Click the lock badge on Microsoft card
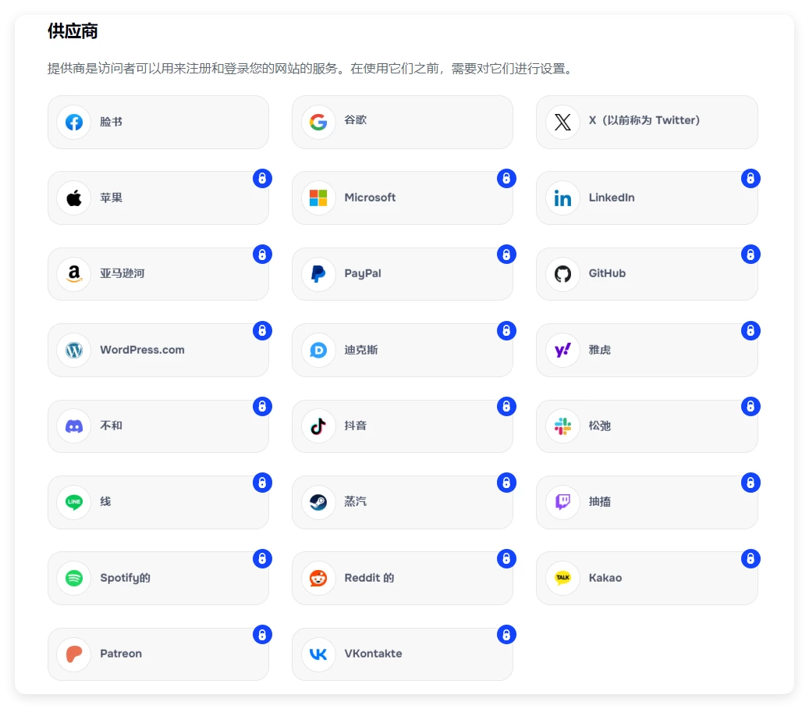This screenshot has width=809, height=709. click(x=506, y=179)
